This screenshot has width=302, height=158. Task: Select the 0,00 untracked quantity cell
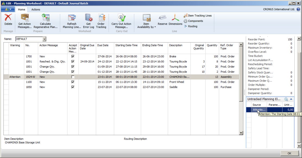pyautogui.click(x=290, y=110)
